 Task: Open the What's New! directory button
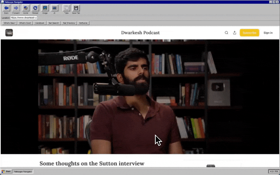[x=9, y=23]
